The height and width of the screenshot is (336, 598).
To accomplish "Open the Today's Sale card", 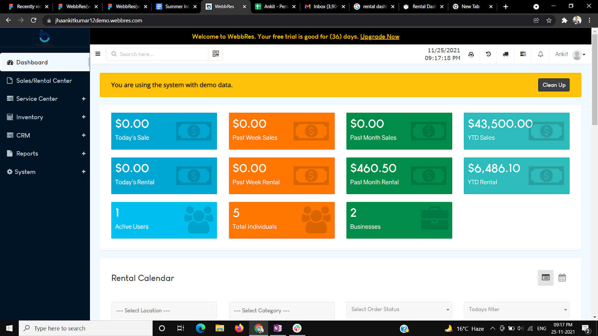I will click(x=164, y=131).
